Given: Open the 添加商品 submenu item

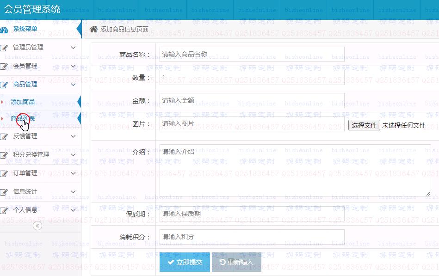Looking at the screenshot, I should coord(23,102).
